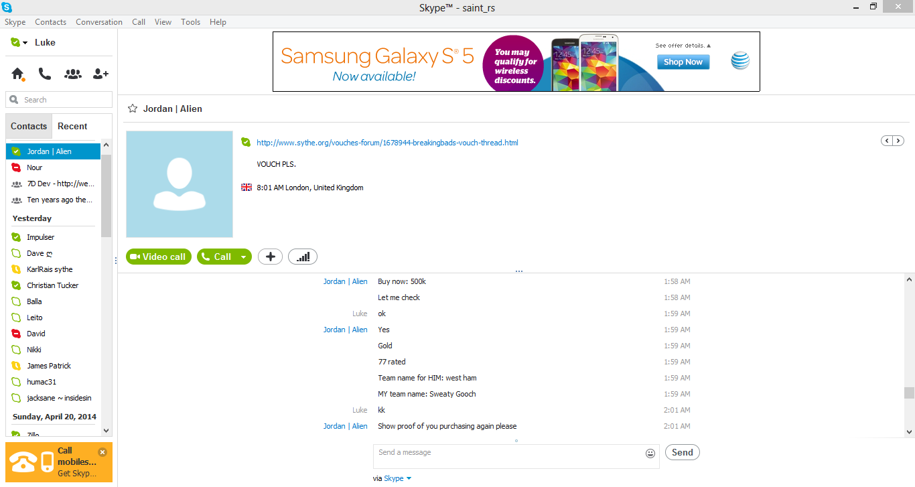915x487 pixels.
Task: Click the Call mobiles Get Skype banner
Action: (59, 462)
